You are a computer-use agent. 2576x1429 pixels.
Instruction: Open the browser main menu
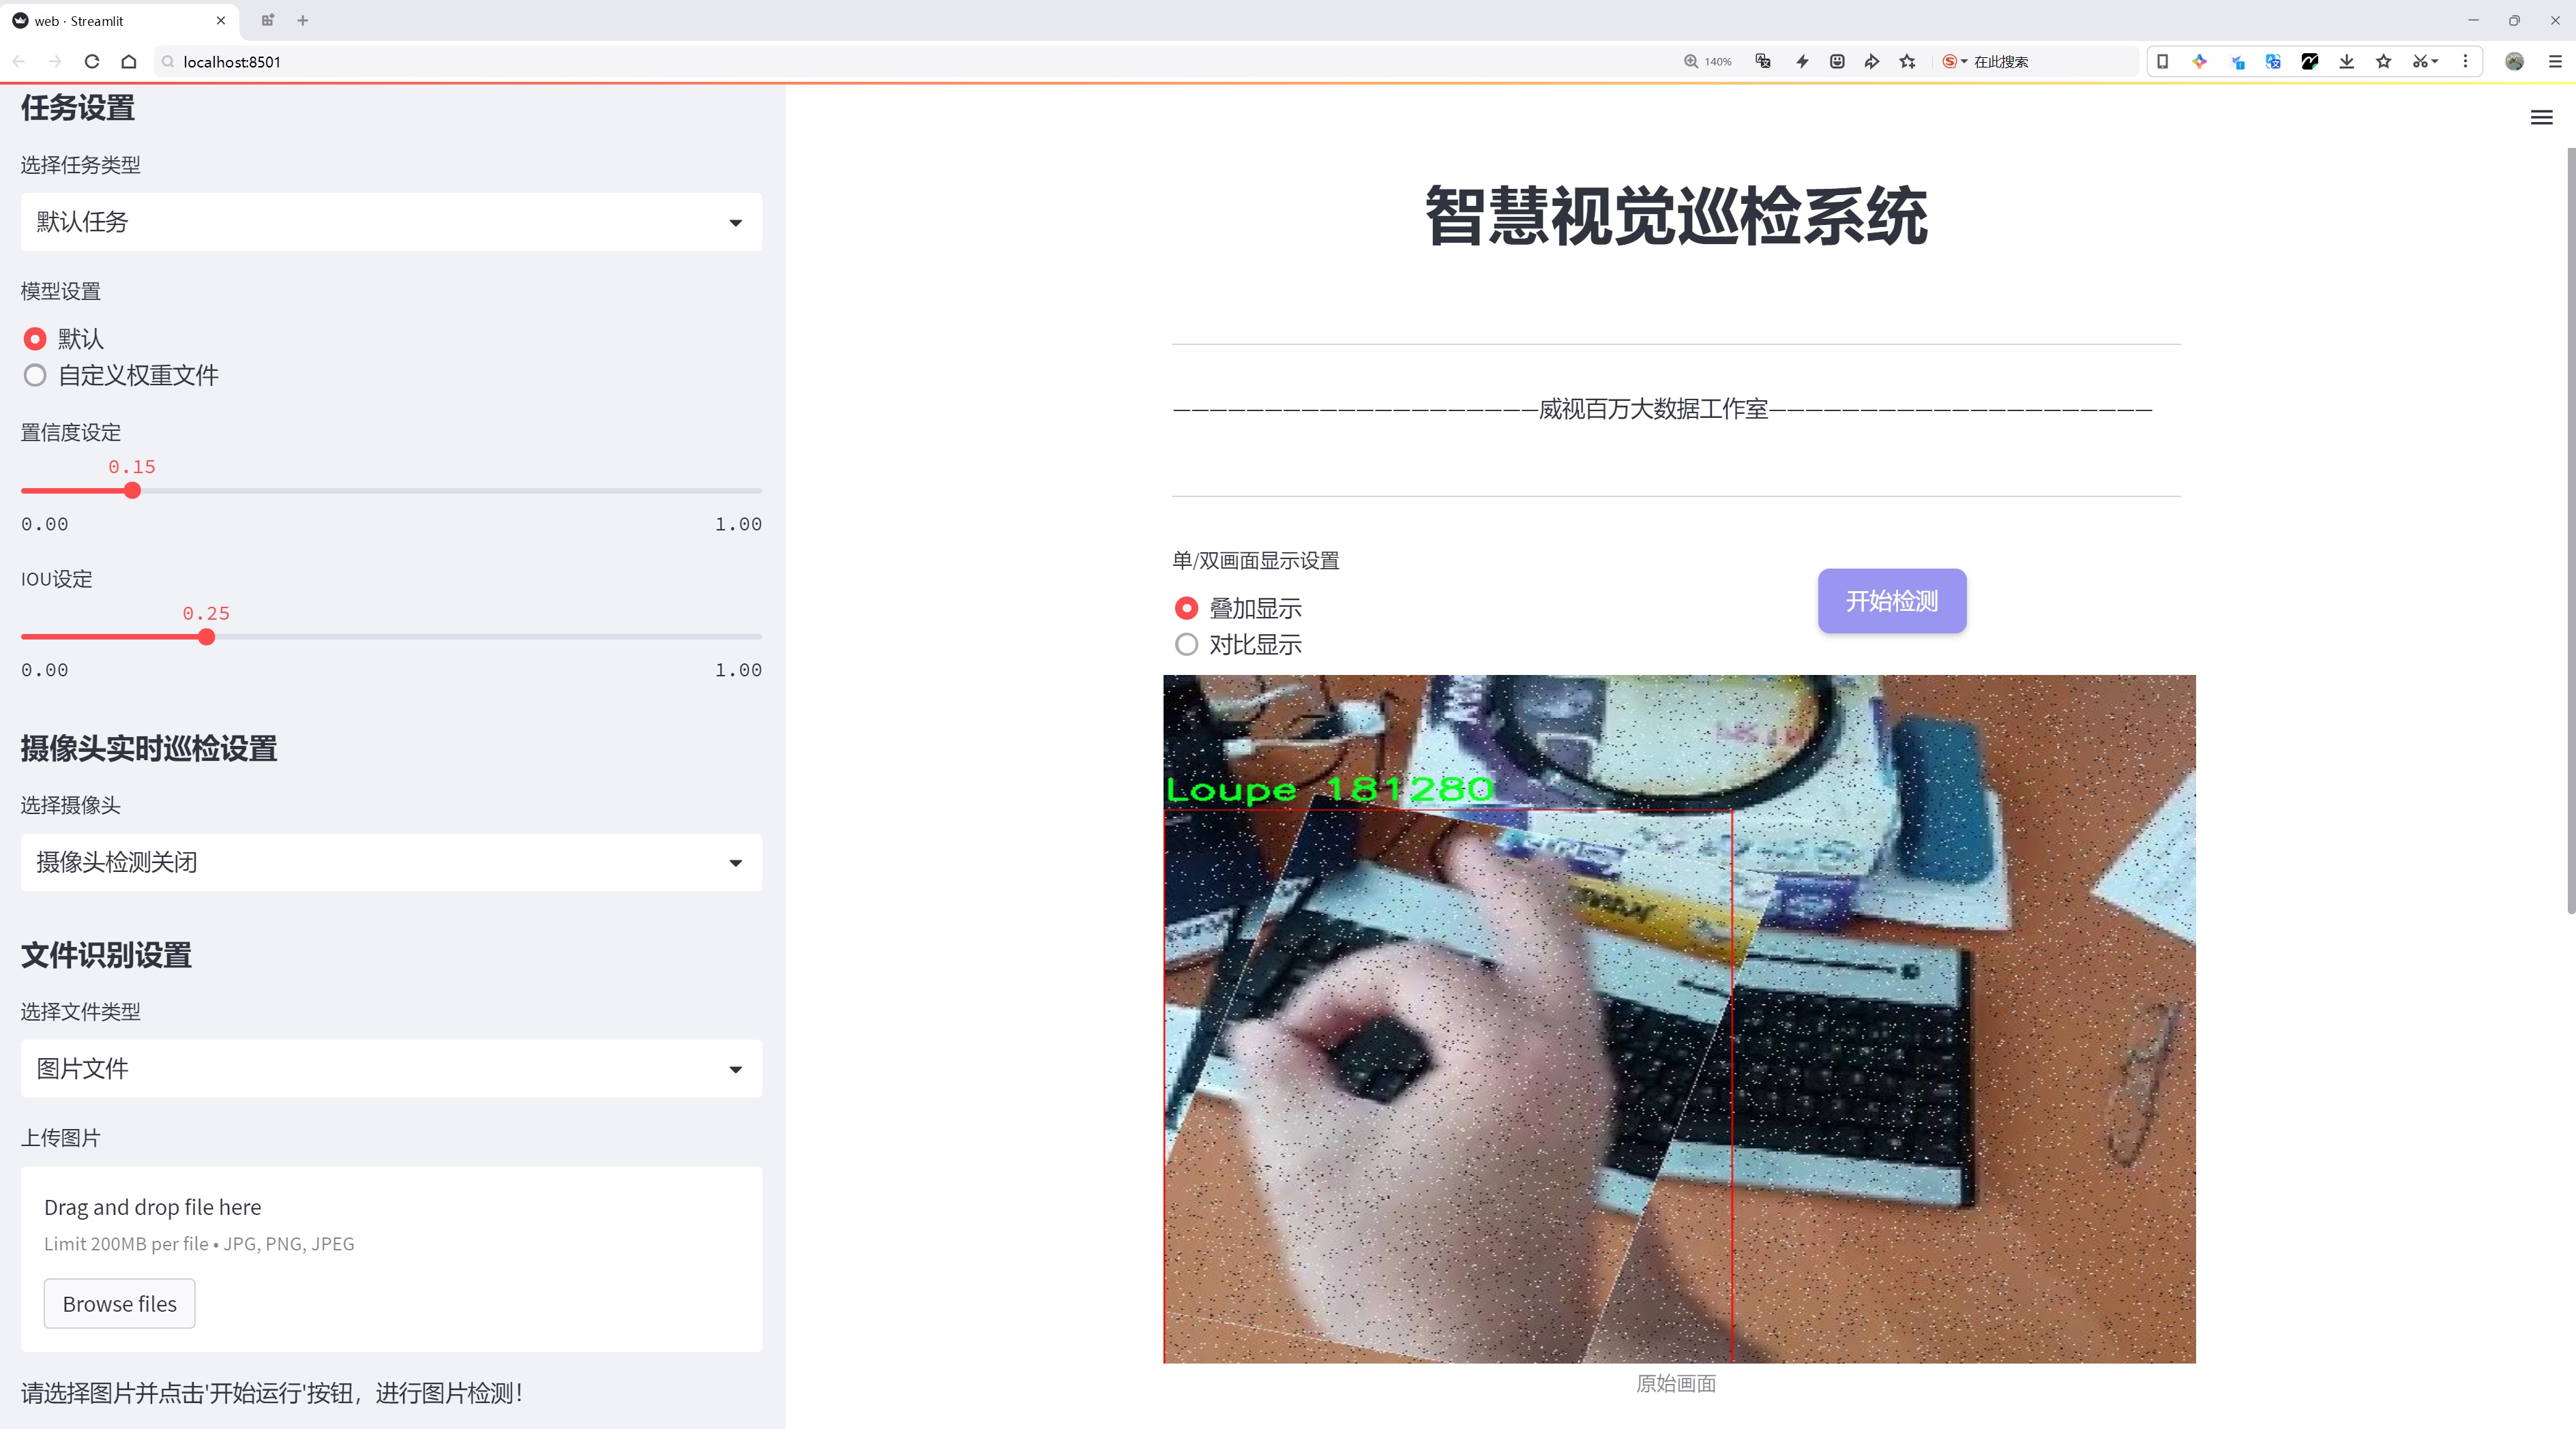pyautogui.click(x=2555, y=62)
